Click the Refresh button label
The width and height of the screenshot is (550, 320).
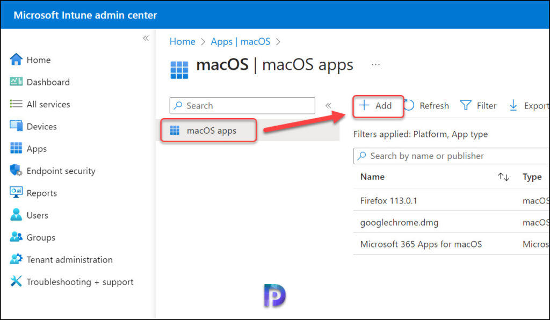tap(434, 105)
